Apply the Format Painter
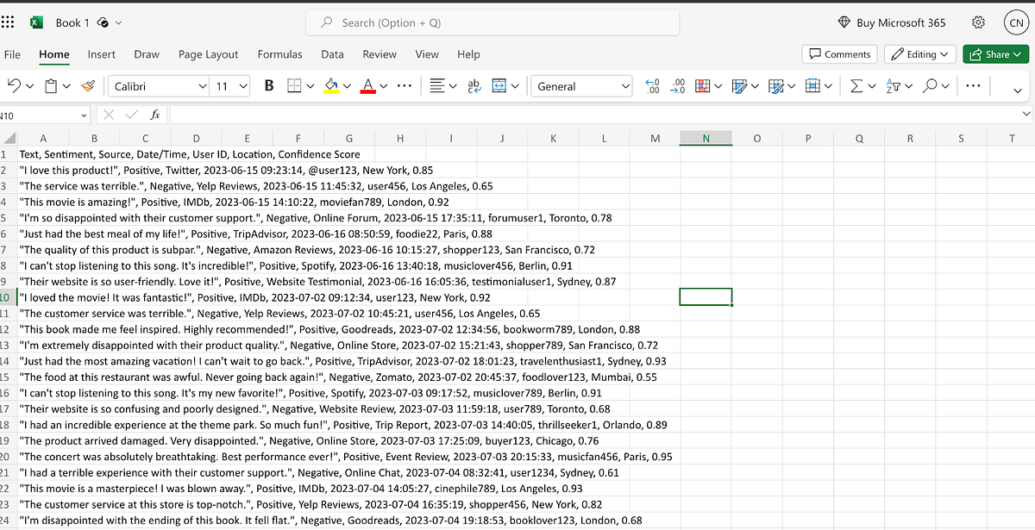 coord(87,85)
